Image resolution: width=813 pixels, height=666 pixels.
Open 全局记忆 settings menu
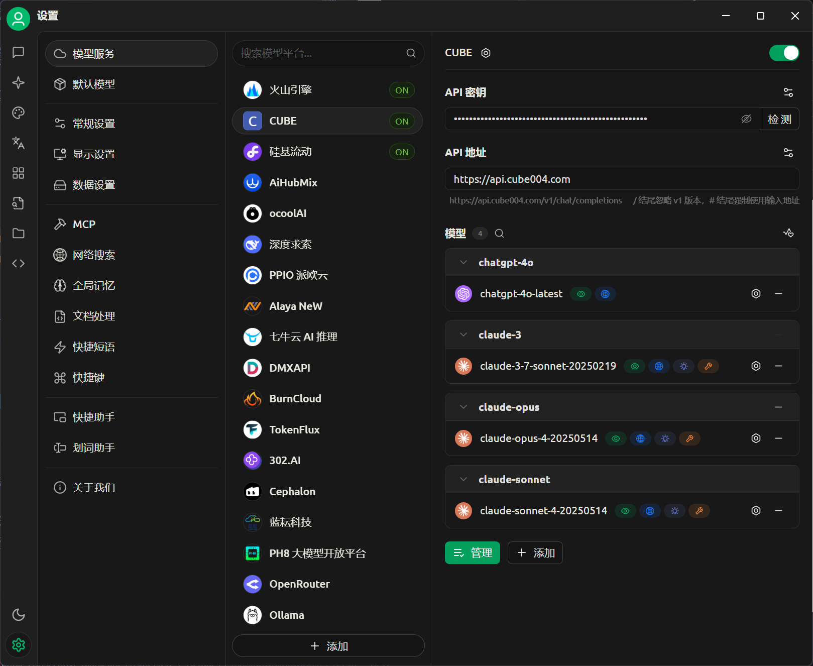(x=132, y=286)
